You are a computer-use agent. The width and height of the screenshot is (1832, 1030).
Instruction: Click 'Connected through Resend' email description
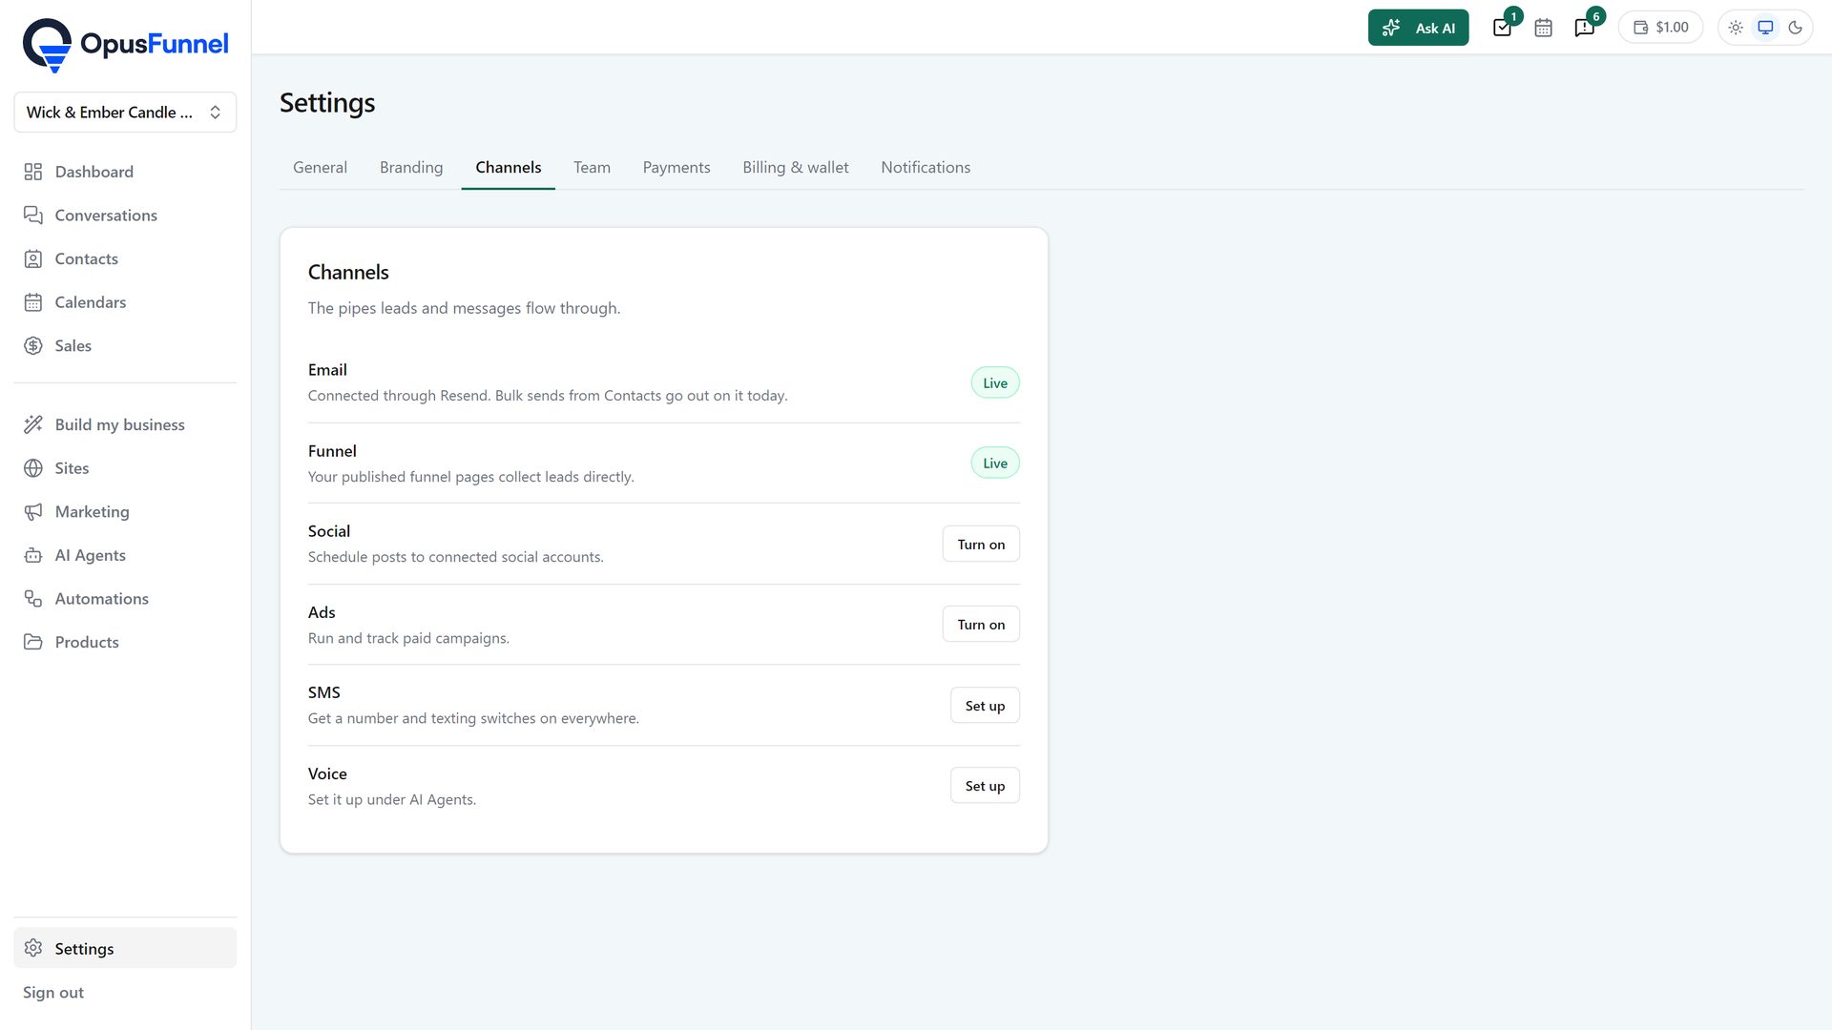[x=548, y=396]
